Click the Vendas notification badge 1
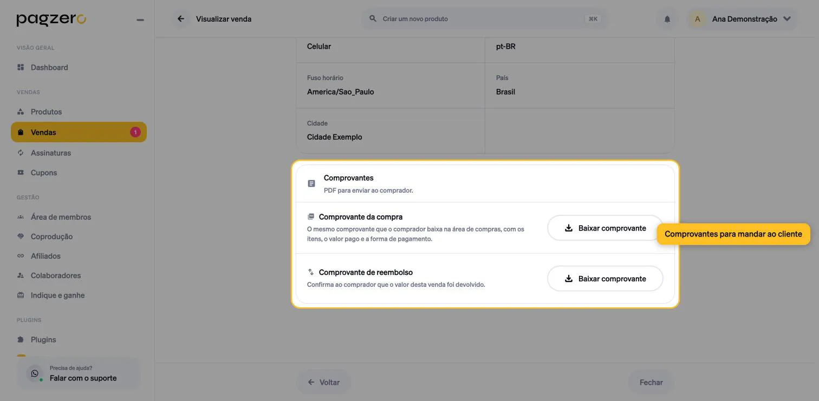The width and height of the screenshot is (819, 401). click(x=135, y=132)
